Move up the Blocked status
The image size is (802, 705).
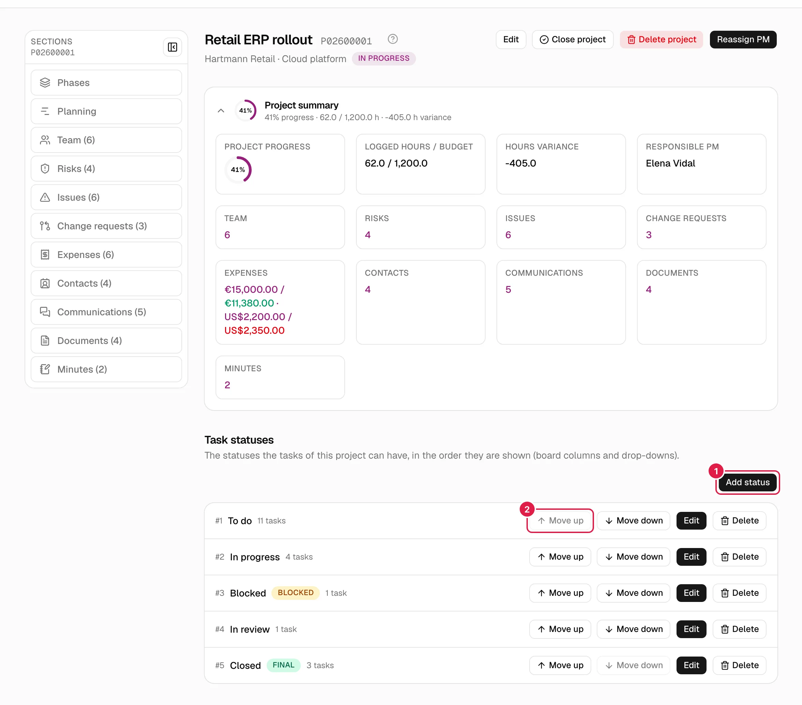pyautogui.click(x=560, y=593)
